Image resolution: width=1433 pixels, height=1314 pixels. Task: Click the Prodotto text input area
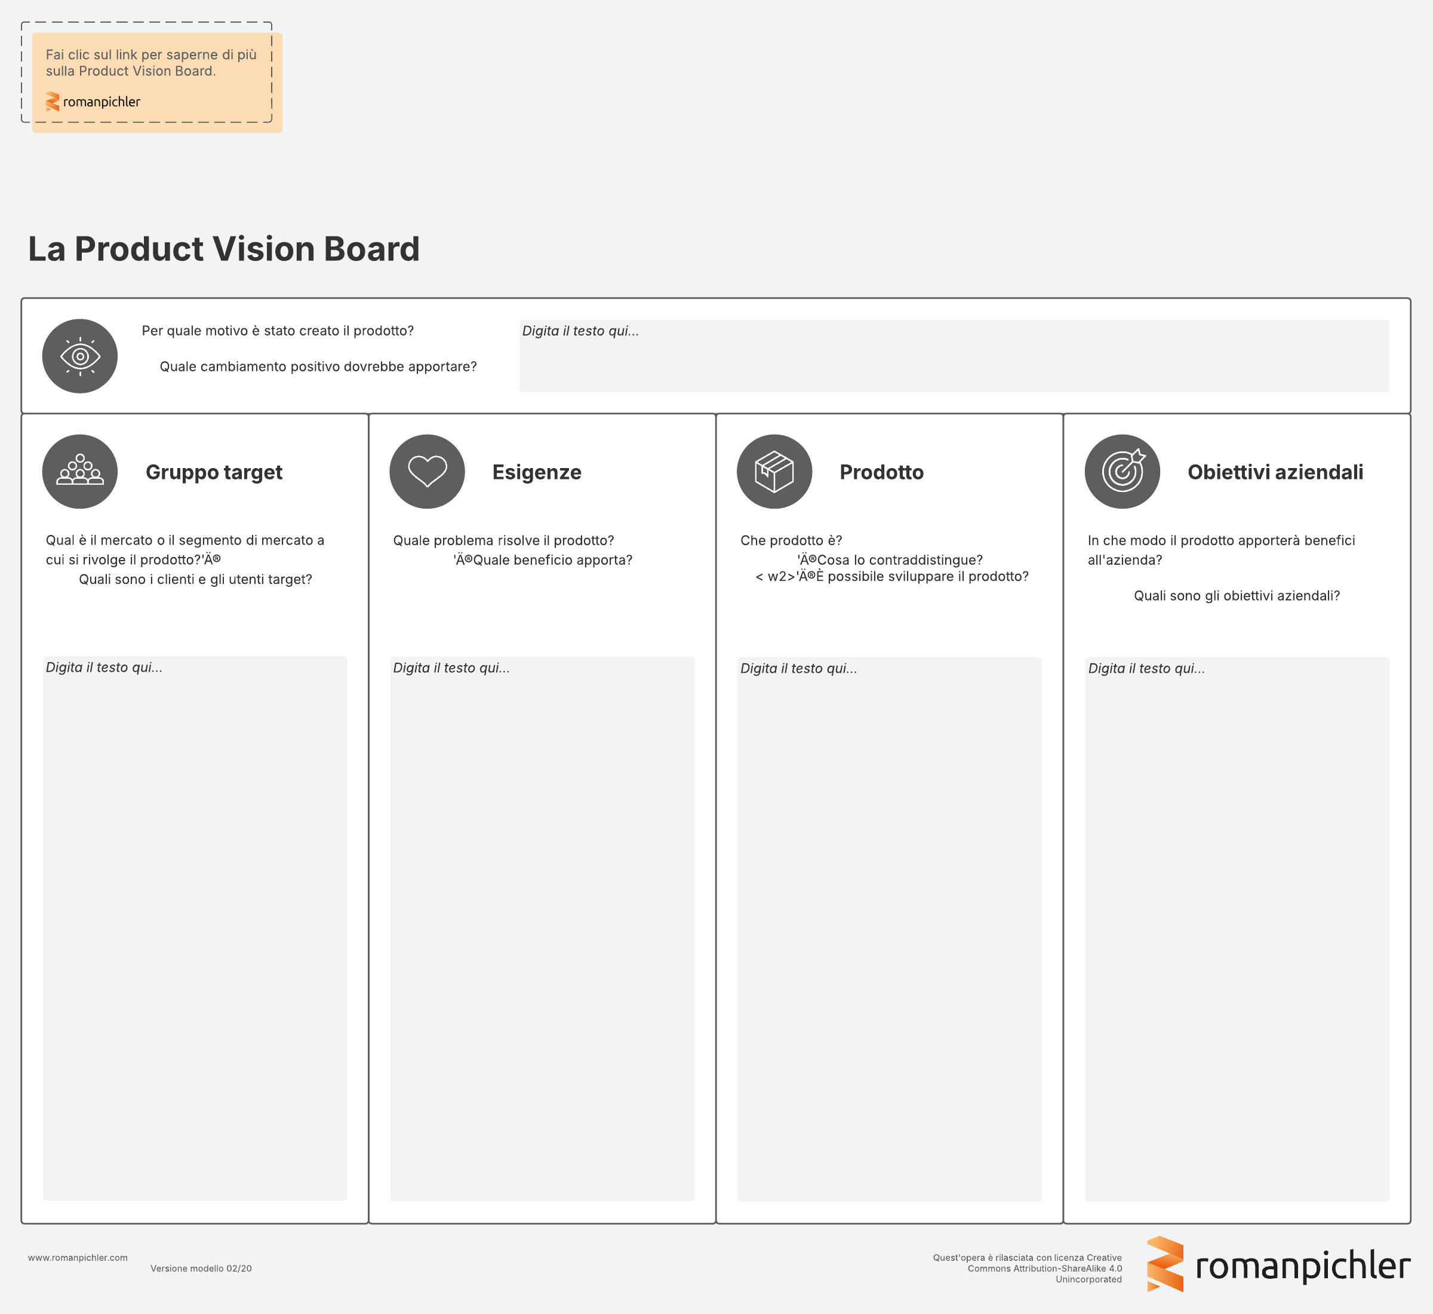pos(889,928)
